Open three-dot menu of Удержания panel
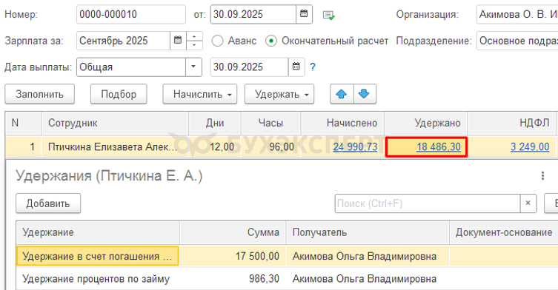The height and width of the screenshot is (290, 558). pyautogui.click(x=542, y=175)
